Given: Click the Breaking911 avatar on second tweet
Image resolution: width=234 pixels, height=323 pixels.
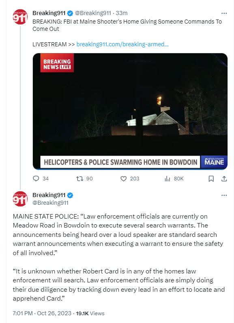Looking at the screenshot, I should pos(20,199).
